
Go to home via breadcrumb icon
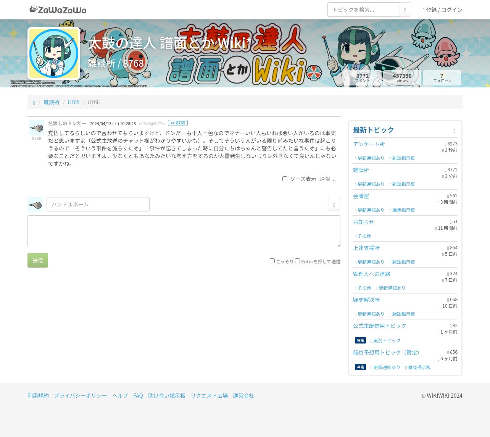[34, 102]
